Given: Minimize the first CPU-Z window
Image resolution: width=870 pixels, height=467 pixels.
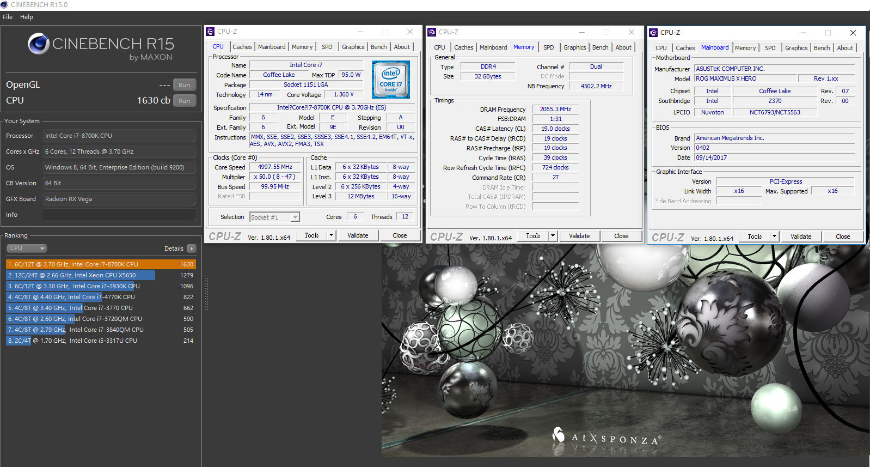Looking at the screenshot, I should (x=360, y=32).
